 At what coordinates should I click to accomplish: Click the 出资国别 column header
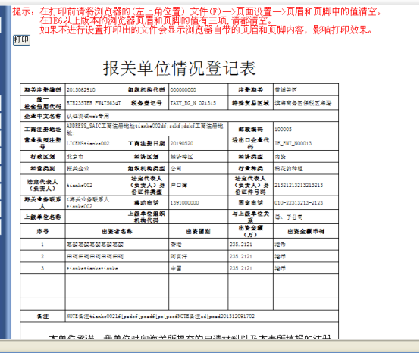[198, 231]
